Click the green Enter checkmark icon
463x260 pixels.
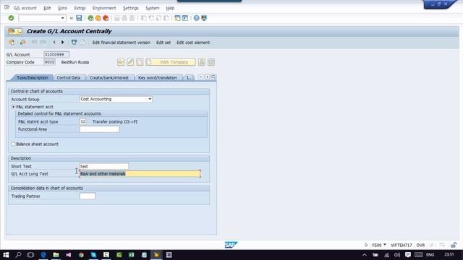(11, 18)
